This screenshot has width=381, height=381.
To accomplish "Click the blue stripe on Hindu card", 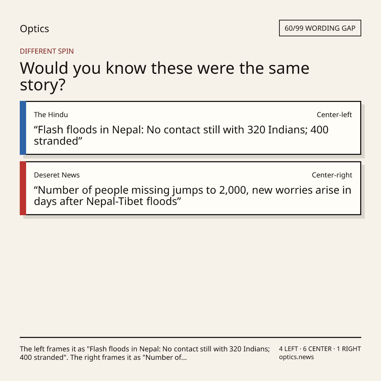I will coord(23,128).
